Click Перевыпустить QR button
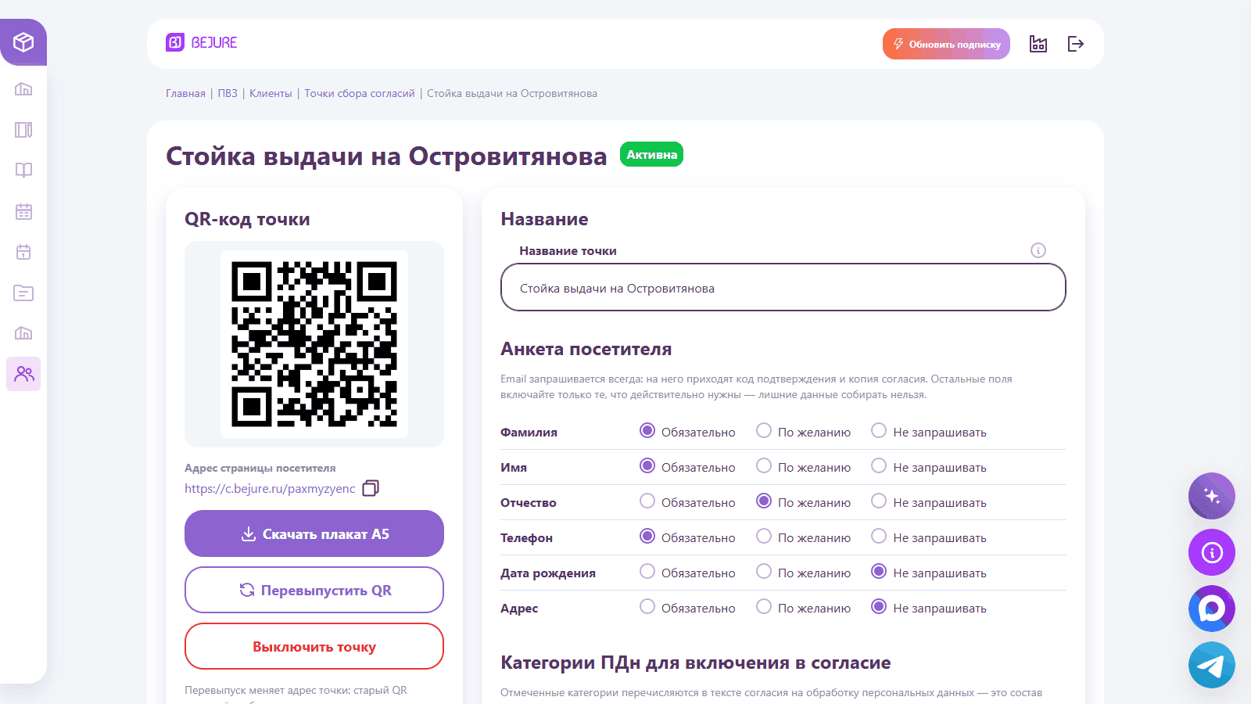1251x704 pixels. (x=314, y=590)
